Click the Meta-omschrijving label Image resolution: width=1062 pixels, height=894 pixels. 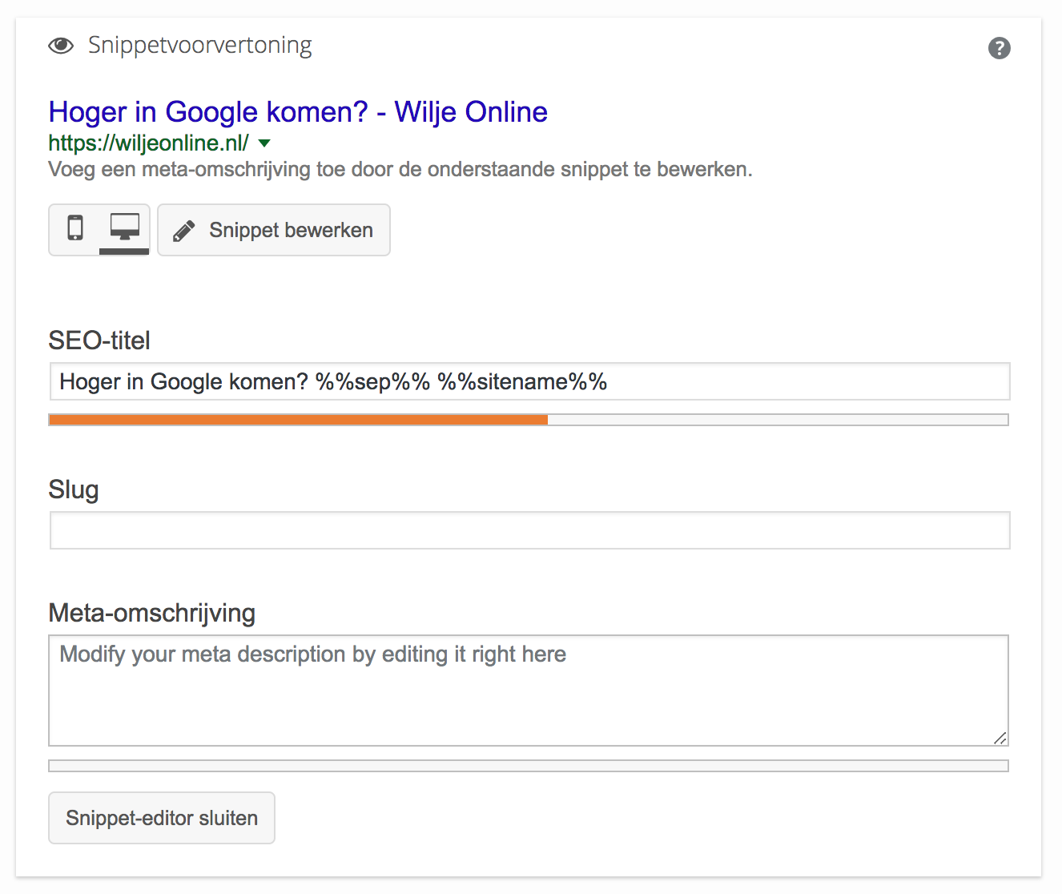[x=152, y=613]
